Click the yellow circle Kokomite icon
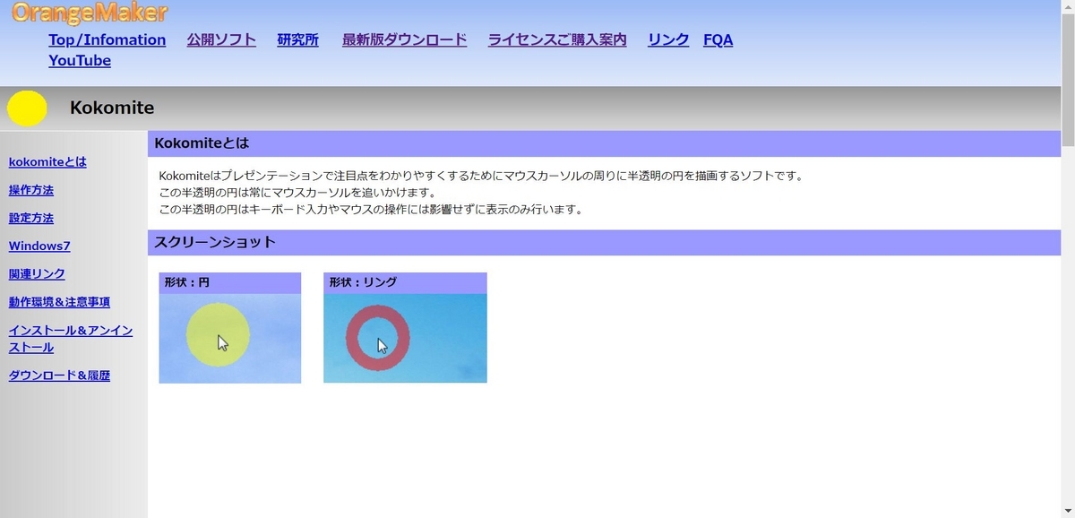 coord(27,108)
